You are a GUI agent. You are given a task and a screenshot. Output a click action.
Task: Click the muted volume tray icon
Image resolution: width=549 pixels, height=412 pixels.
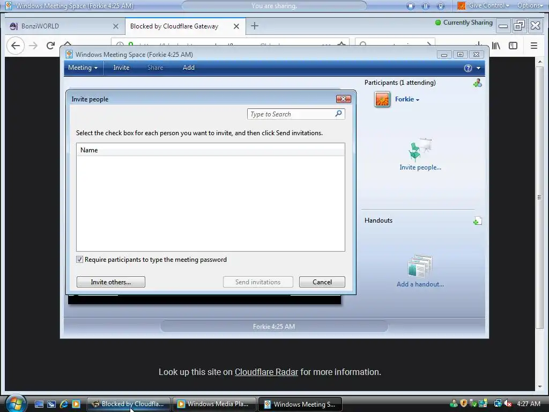(x=508, y=403)
